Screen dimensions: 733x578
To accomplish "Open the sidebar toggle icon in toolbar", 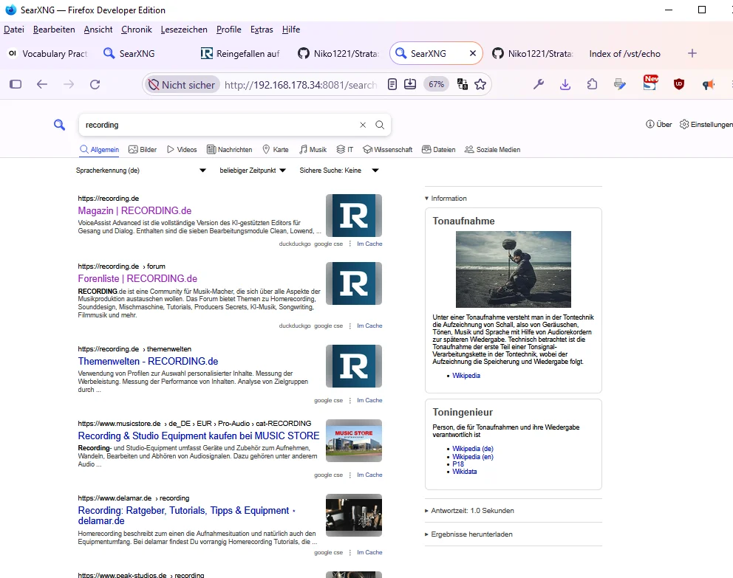I will point(16,84).
